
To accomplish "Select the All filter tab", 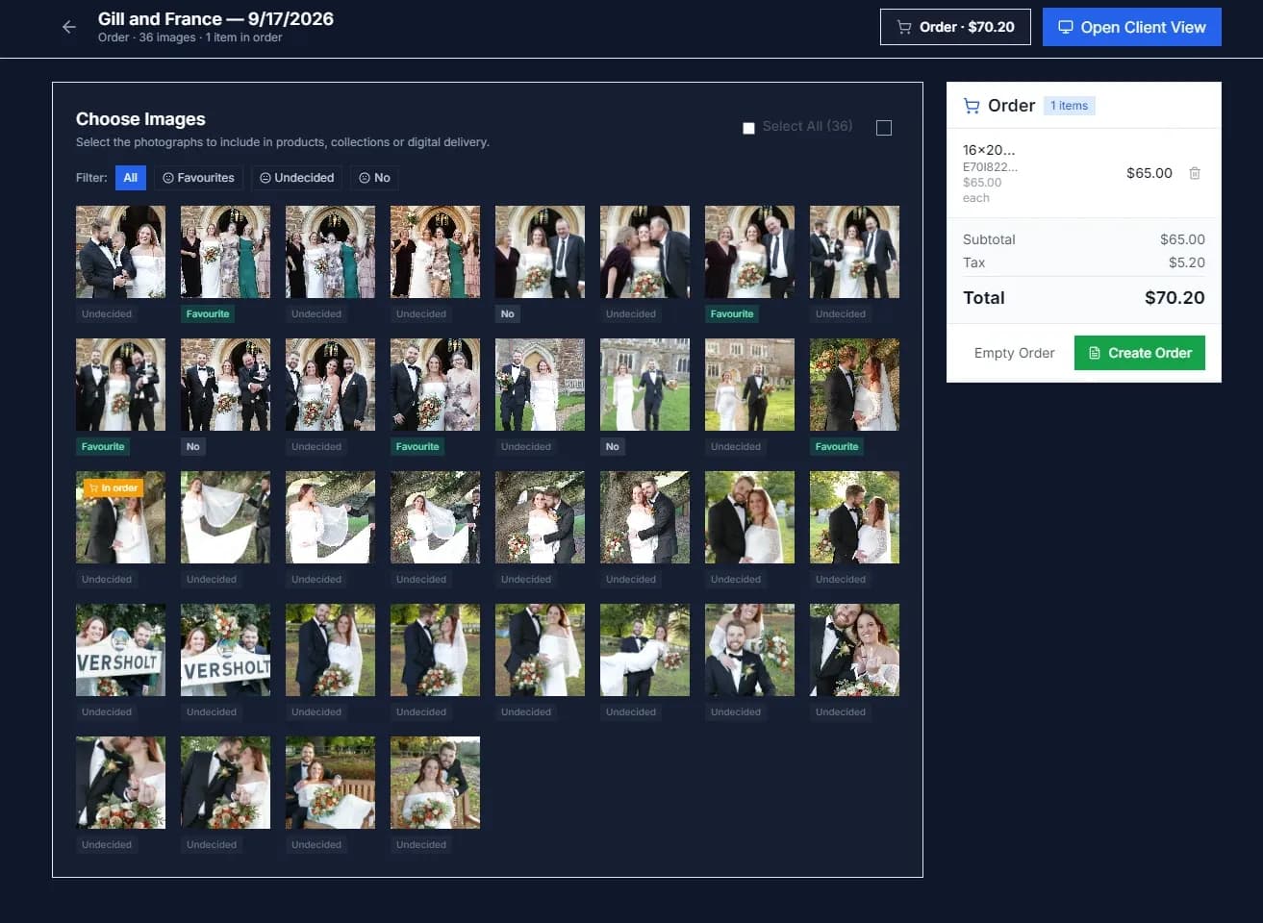I will tap(131, 178).
